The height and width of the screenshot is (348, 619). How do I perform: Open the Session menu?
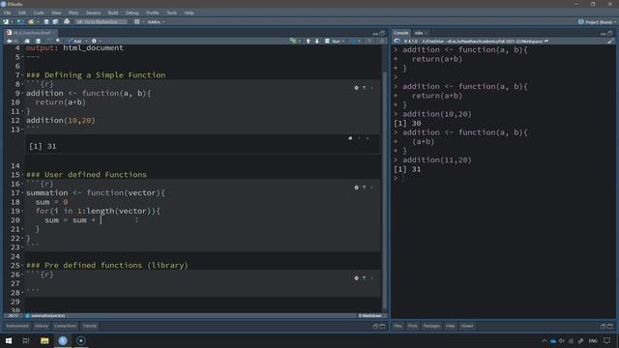pos(93,13)
